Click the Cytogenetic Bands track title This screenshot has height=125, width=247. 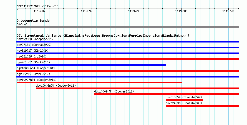(33, 21)
